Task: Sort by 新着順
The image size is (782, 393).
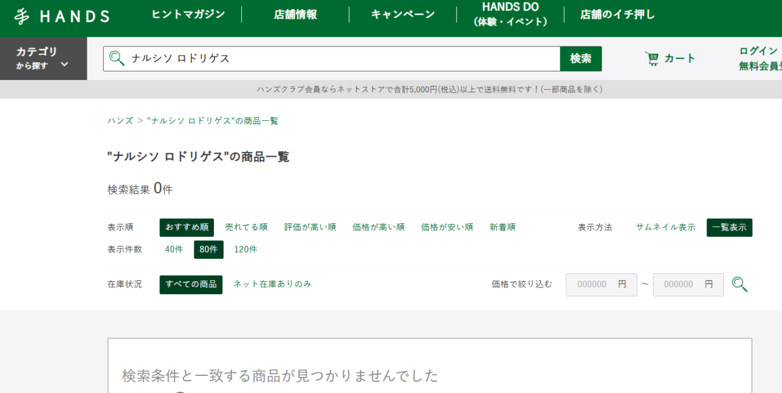Action: pyautogui.click(x=503, y=228)
